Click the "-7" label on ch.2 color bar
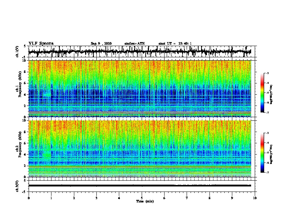The height and width of the screenshot is (222, 287). click(267, 172)
